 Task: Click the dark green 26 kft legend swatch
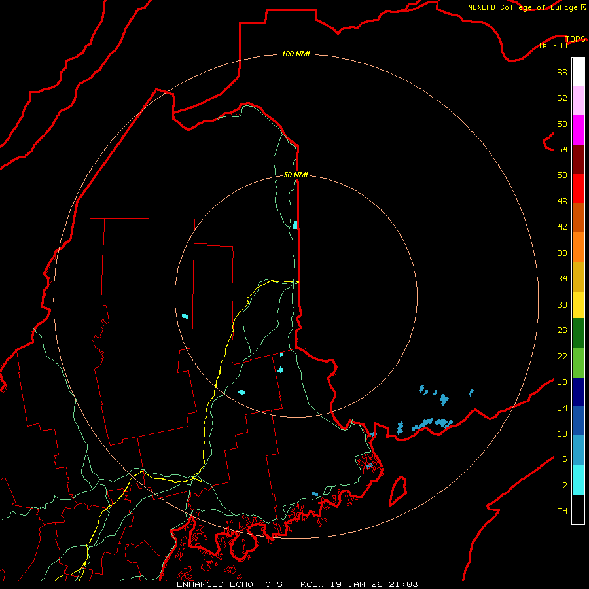pyautogui.click(x=578, y=332)
